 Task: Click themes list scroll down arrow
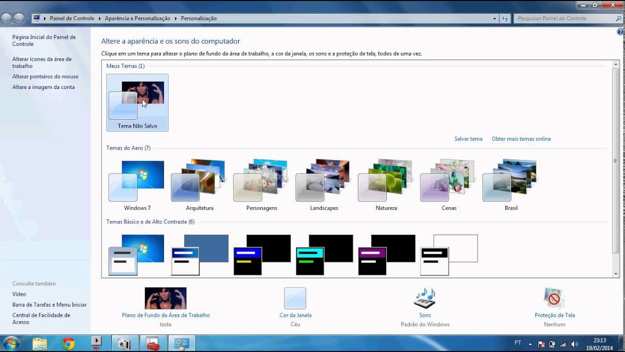616,274
